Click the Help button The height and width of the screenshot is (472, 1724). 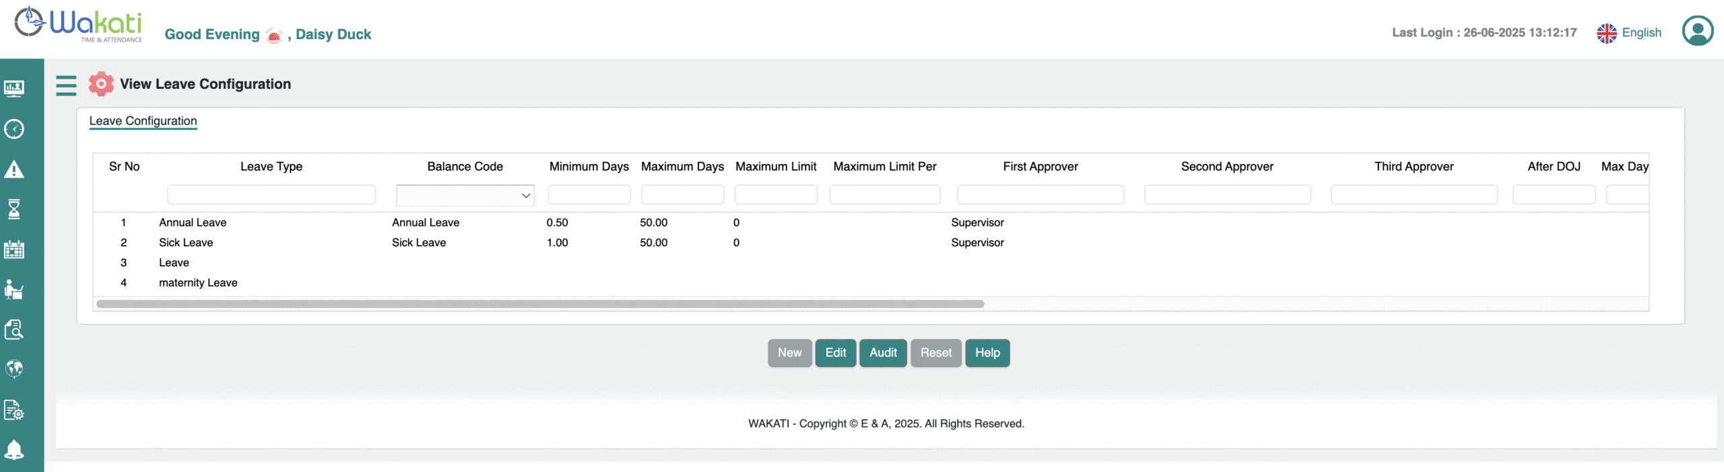(987, 353)
